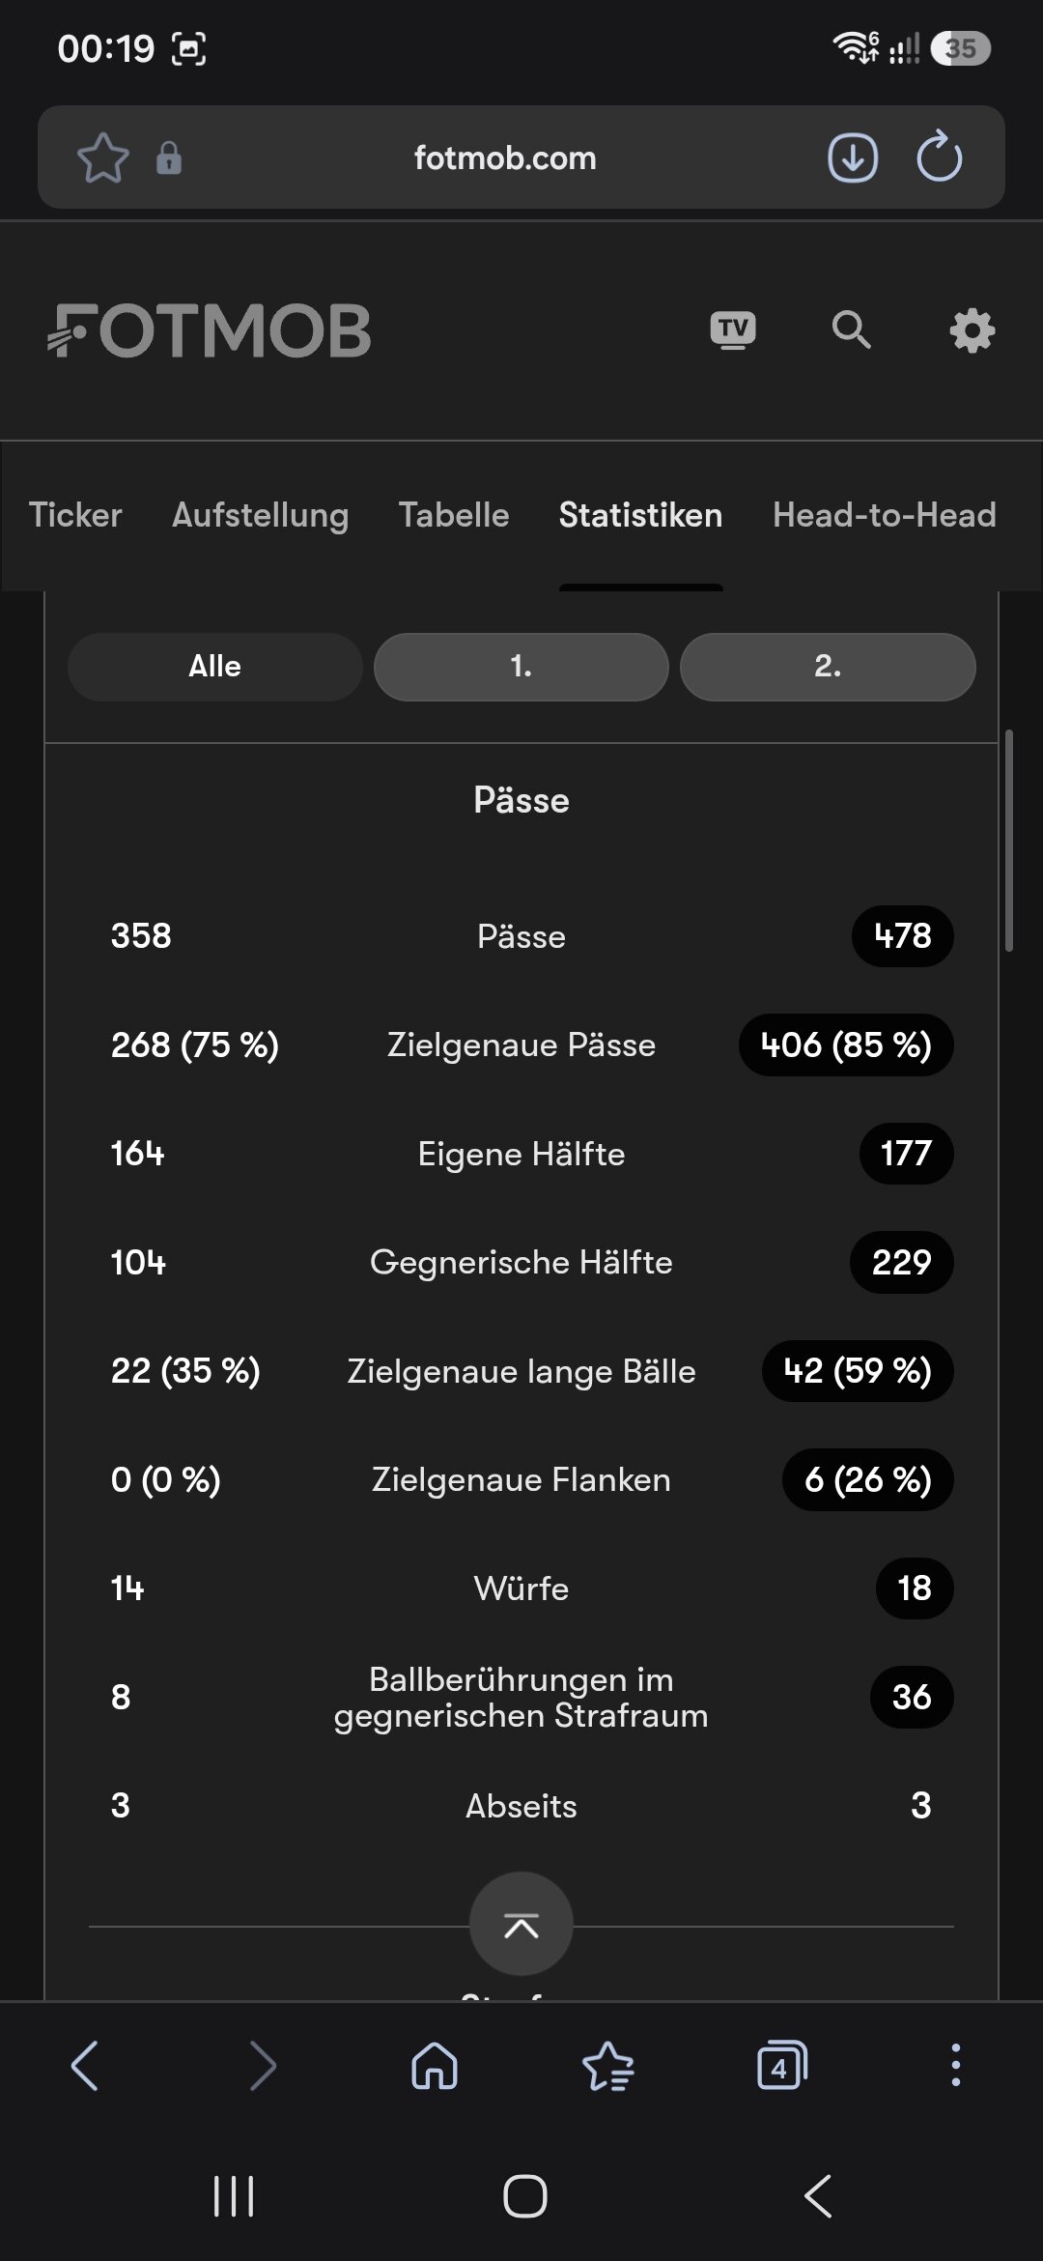The height and width of the screenshot is (2261, 1043).
Task: Tap the fotmob.com address field
Action: (505, 157)
